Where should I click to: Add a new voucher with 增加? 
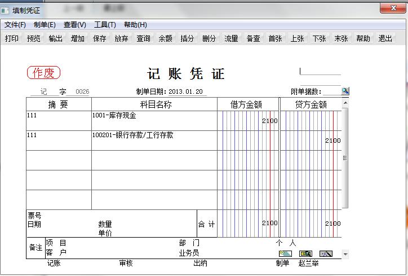(x=78, y=38)
